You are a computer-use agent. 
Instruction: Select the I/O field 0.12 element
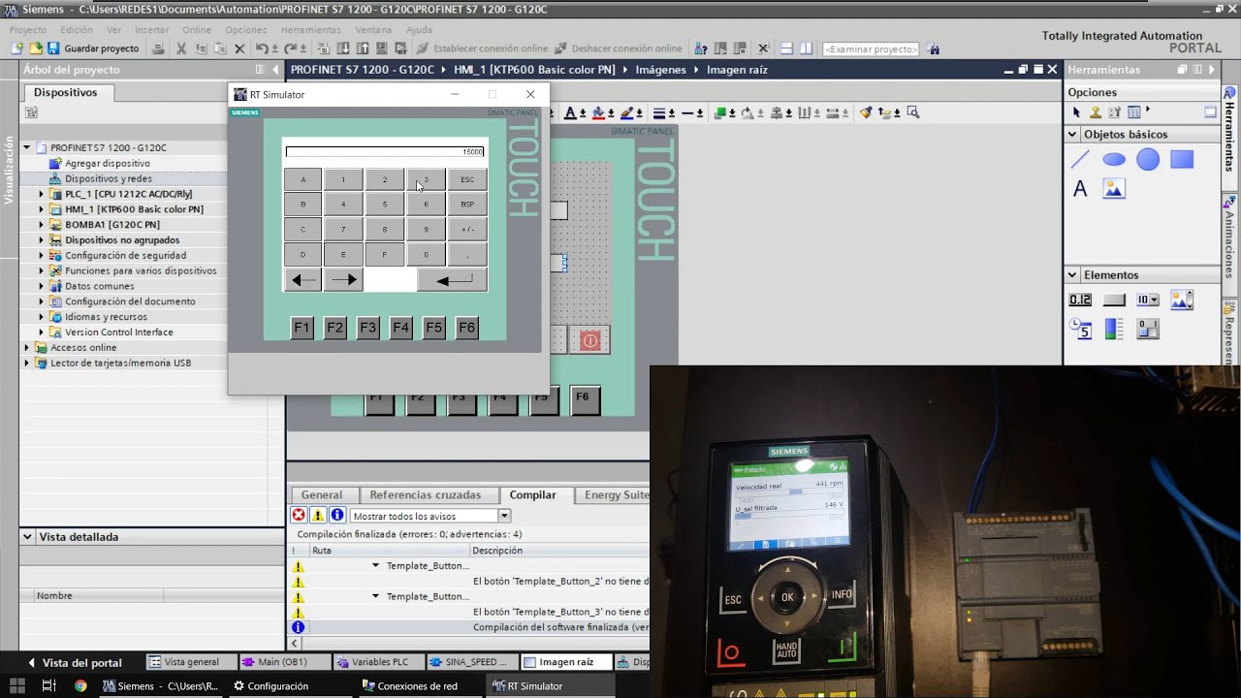(x=1080, y=300)
